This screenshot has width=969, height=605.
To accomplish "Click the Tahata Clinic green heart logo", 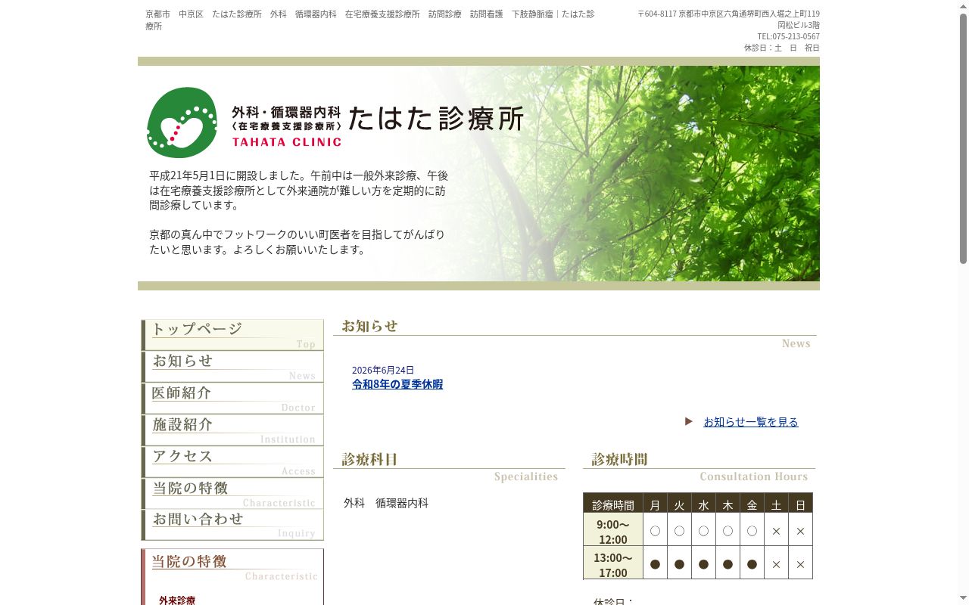I will click(182, 123).
